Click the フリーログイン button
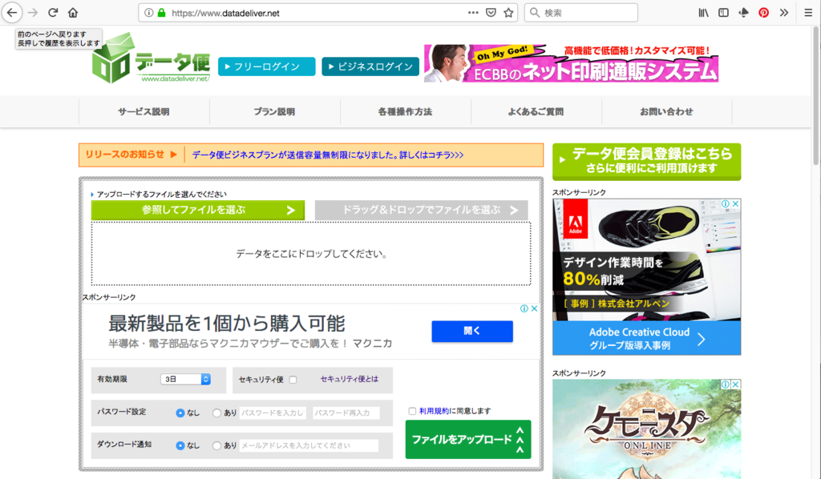 [x=266, y=66]
